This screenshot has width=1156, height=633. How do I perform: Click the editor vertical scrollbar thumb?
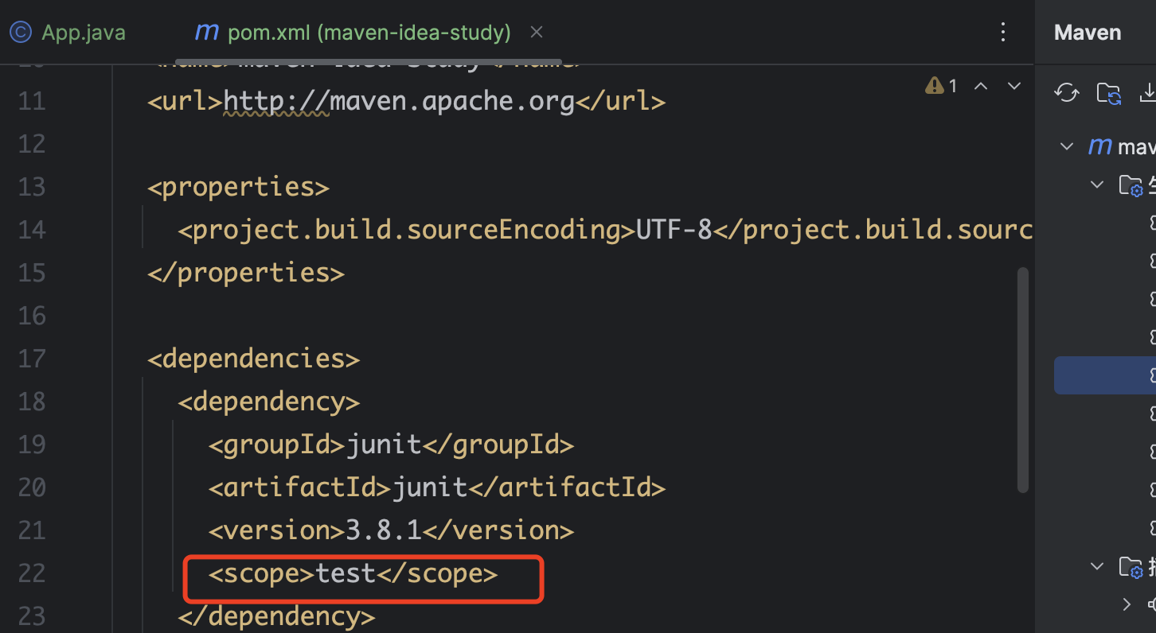(1023, 380)
